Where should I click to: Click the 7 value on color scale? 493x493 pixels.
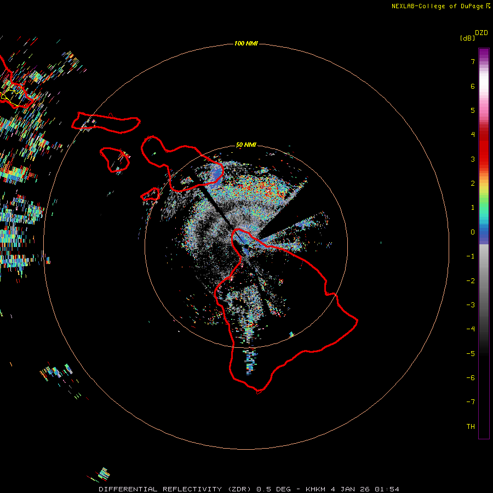coord(473,62)
